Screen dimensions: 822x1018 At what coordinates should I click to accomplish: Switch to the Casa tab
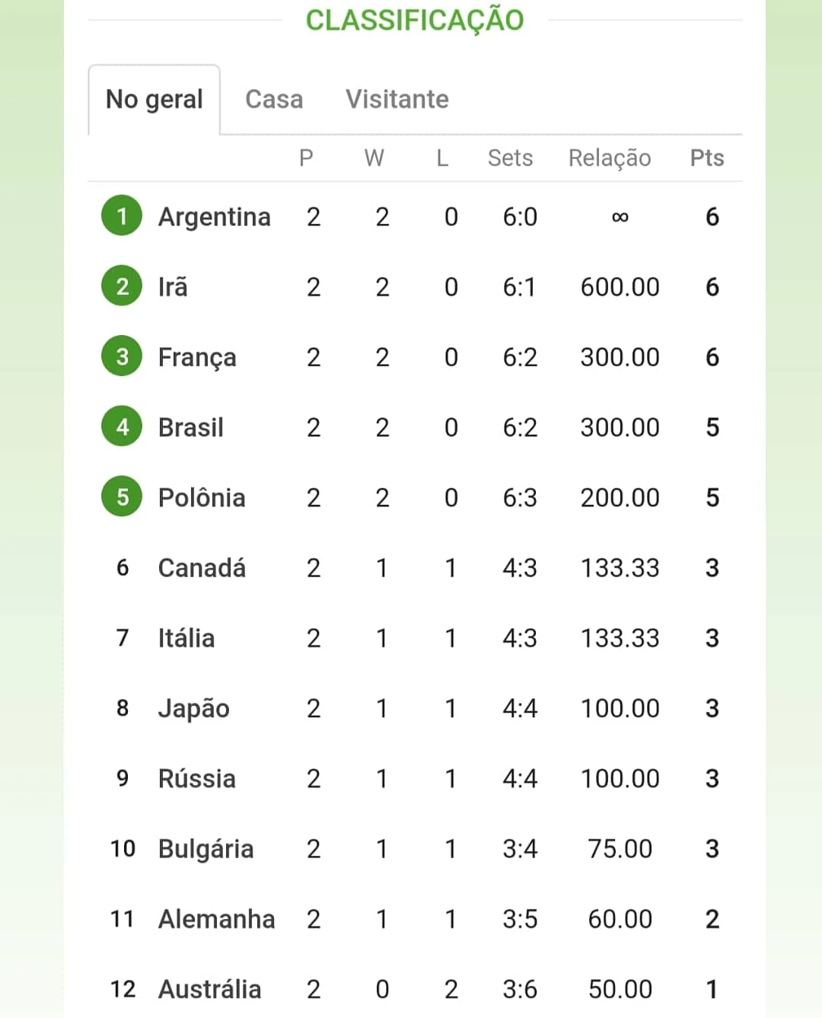pos(274,99)
